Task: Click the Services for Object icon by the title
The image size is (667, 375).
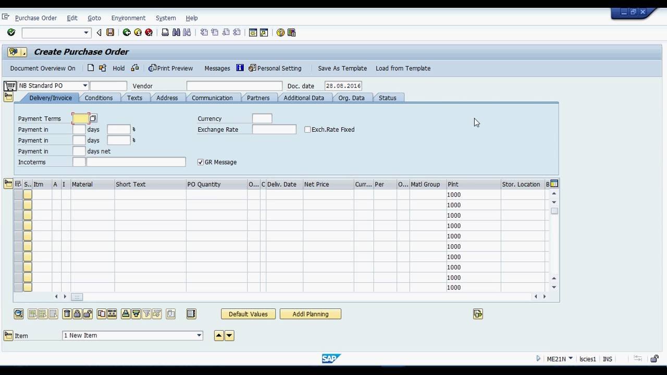Action: point(17,52)
